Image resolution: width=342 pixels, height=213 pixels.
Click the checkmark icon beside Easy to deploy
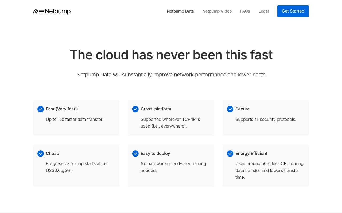click(135, 154)
